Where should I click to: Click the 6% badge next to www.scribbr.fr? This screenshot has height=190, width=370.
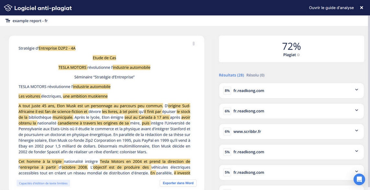pyautogui.click(x=227, y=132)
